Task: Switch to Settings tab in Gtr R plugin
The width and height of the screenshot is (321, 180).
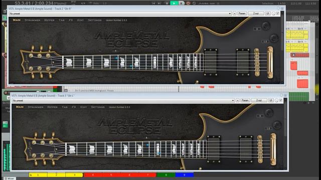Action: (95, 20)
